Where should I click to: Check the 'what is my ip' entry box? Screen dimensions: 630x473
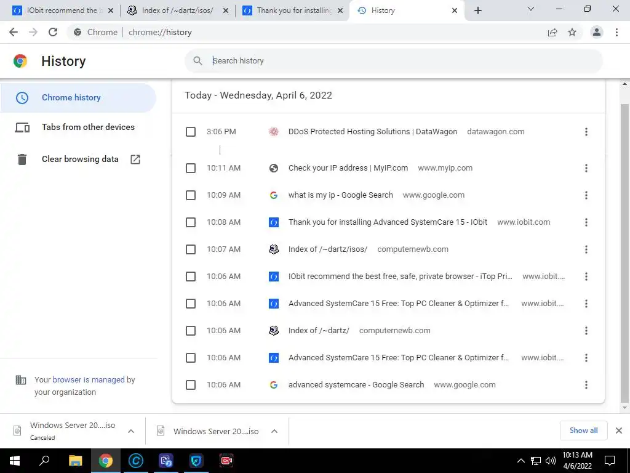pos(191,195)
